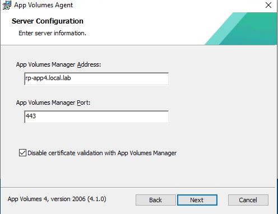Click the separator line above the buttons

[138, 187]
